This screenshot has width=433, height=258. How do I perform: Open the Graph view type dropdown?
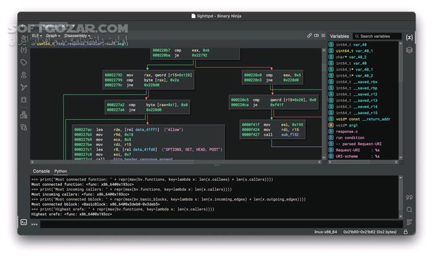coord(53,36)
